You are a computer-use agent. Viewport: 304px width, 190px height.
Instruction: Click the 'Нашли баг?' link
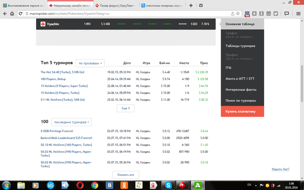[281, 169]
